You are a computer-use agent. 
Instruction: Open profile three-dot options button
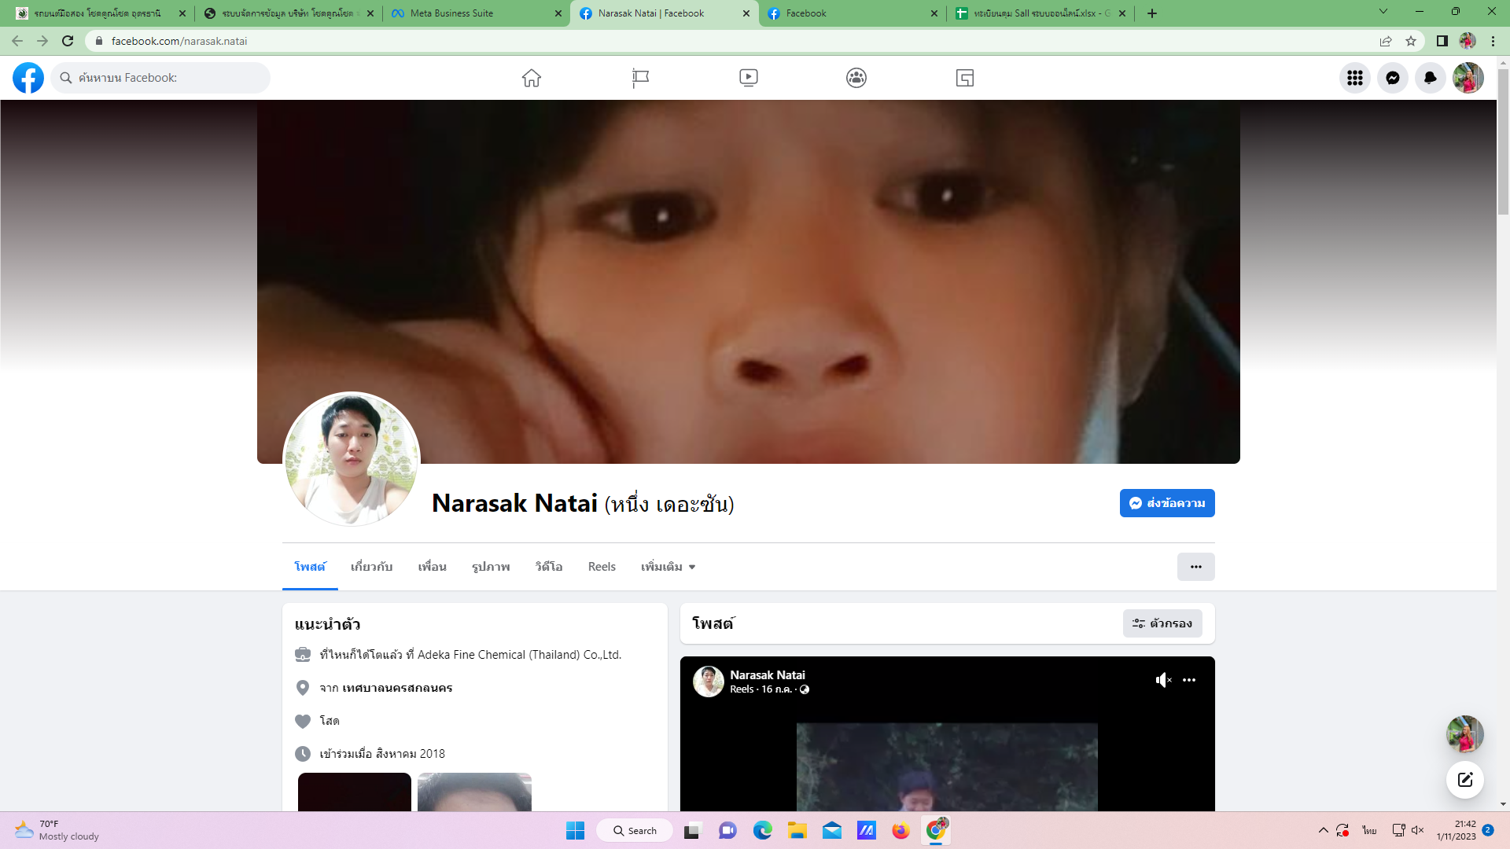click(1195, 567)
